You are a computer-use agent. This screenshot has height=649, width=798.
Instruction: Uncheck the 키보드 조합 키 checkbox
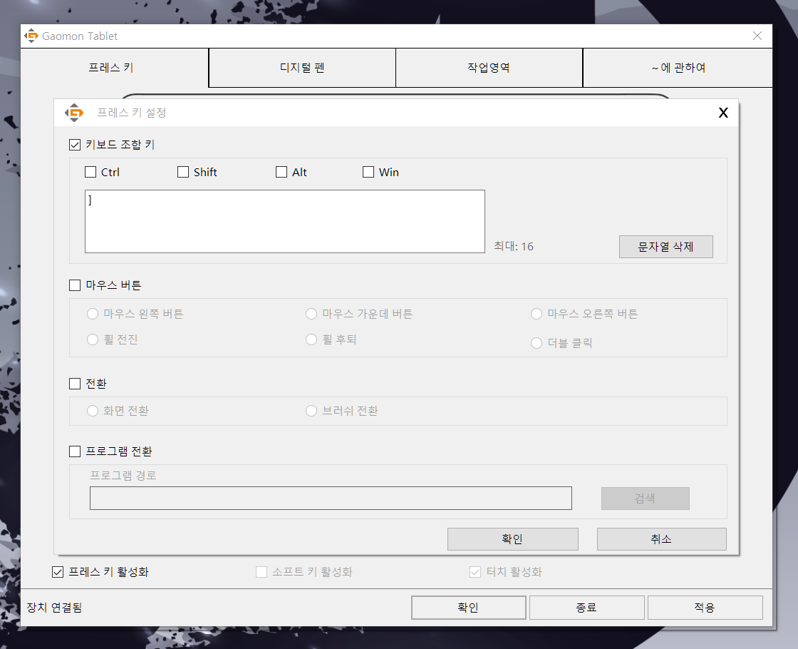(75, 145)
